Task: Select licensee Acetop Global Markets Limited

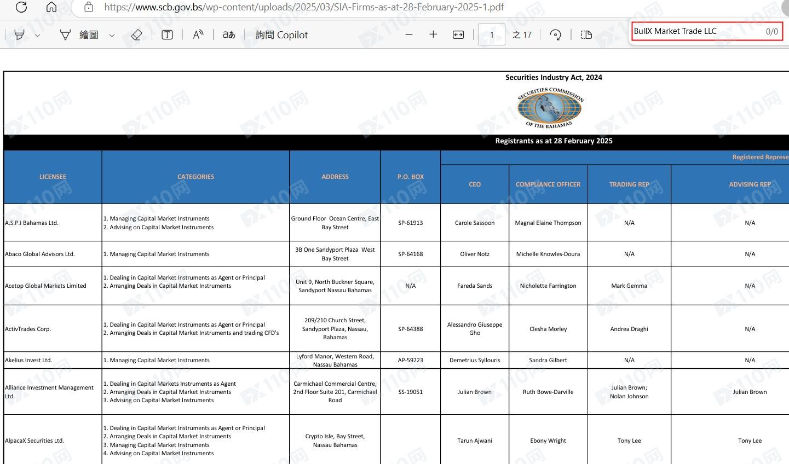Action: [45, 286]
